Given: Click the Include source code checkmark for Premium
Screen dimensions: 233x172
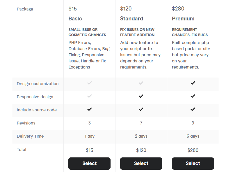Looking at the screenshot, I should tap(193, 110).
